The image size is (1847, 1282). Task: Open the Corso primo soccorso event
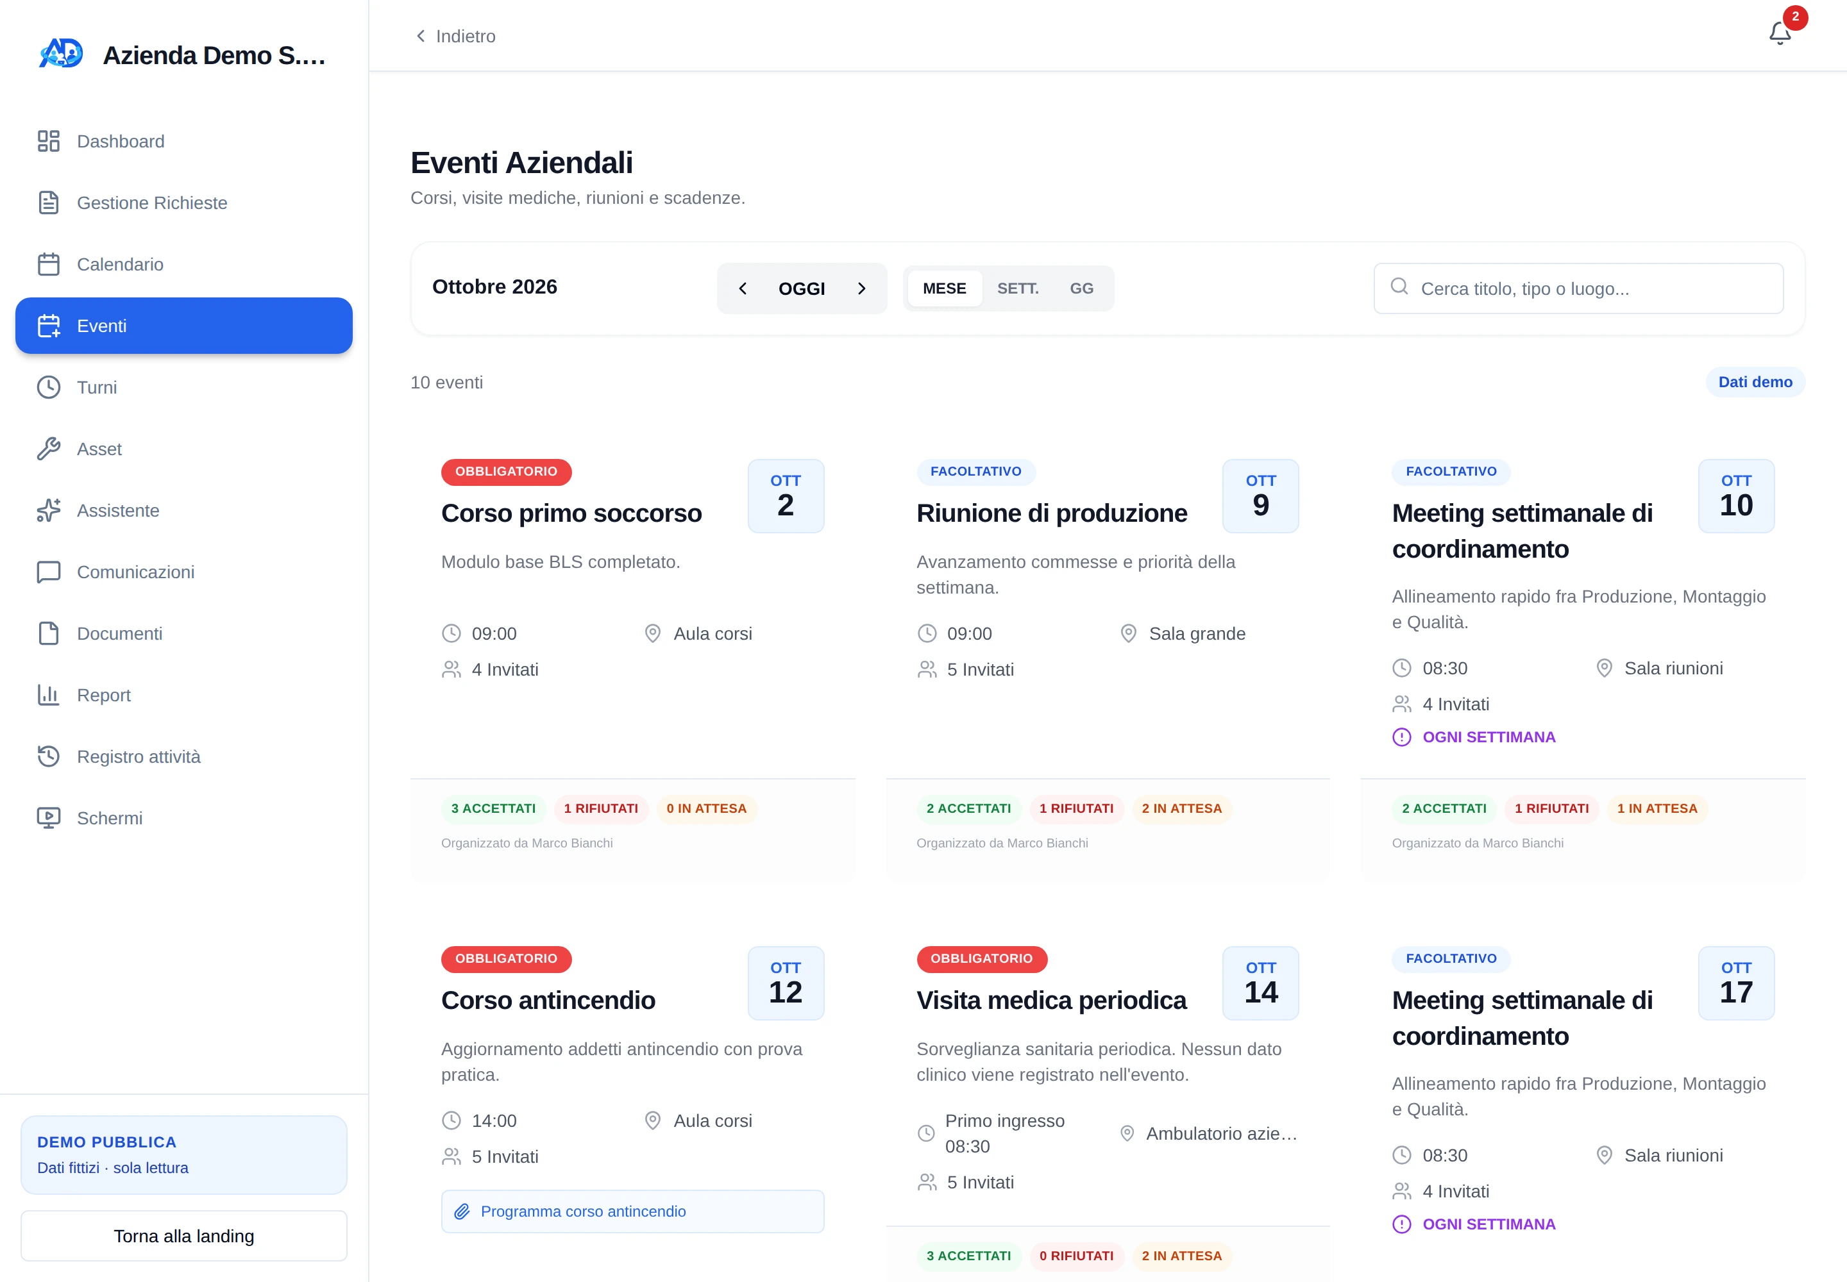[571, 513]
